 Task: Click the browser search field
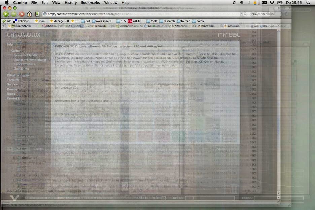pyautogui.click(x=261, y=14)
